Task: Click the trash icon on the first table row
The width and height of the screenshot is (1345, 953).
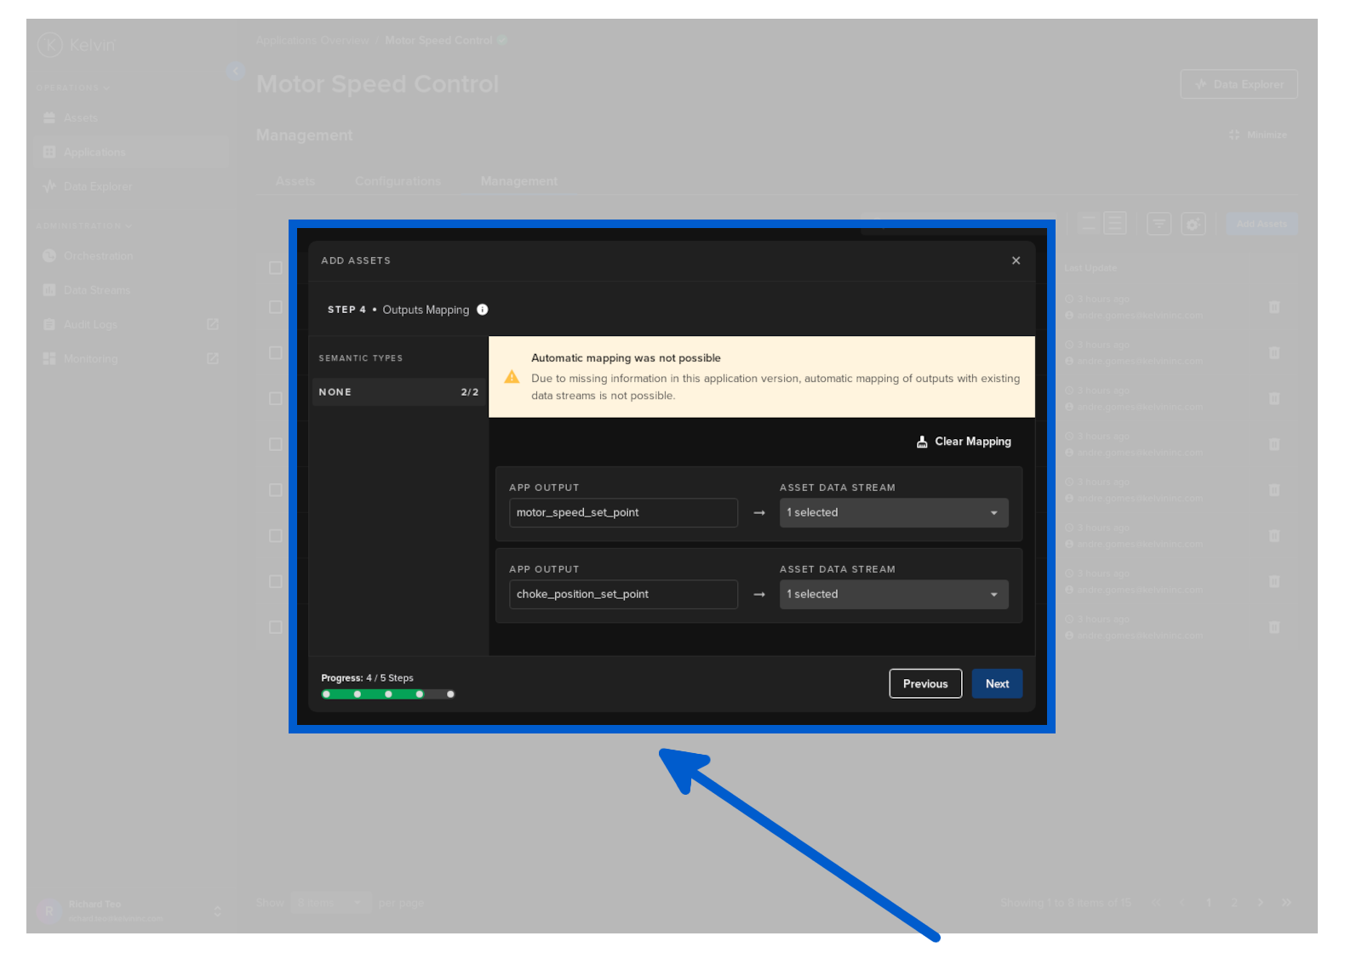Action: click(1274, 307)
